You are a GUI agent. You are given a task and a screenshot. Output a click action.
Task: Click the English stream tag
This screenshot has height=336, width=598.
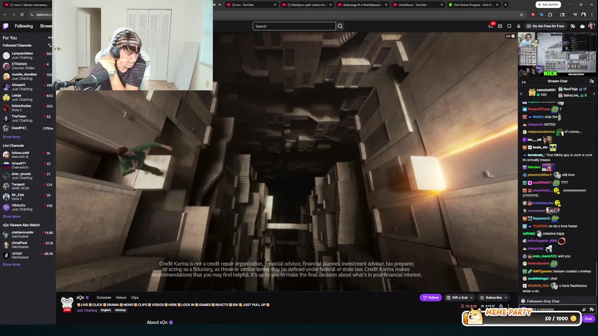(x=106, y=310)
